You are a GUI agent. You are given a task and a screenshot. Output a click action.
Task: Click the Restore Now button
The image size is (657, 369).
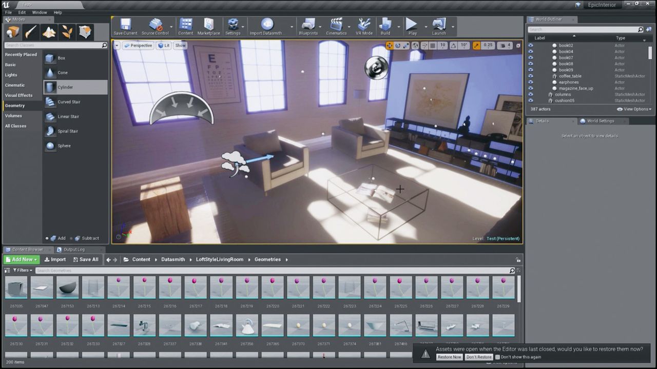[x=449, y=357]
